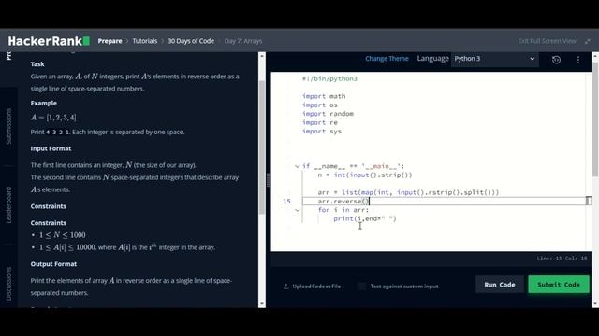The width and height of the screenshot is (599, 336).
Task: Click Exit Full Screen View
Action: pyautogui.click(x=547, y=41)
